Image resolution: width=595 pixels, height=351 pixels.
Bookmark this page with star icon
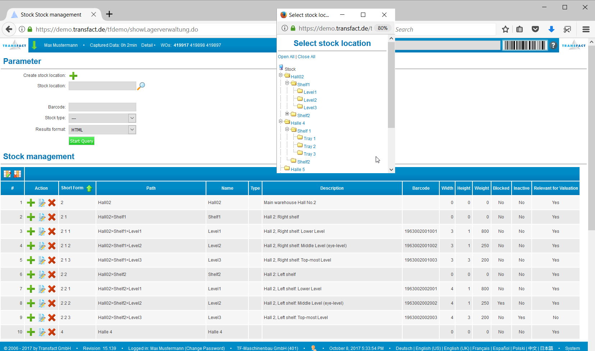tap(505, 29)
